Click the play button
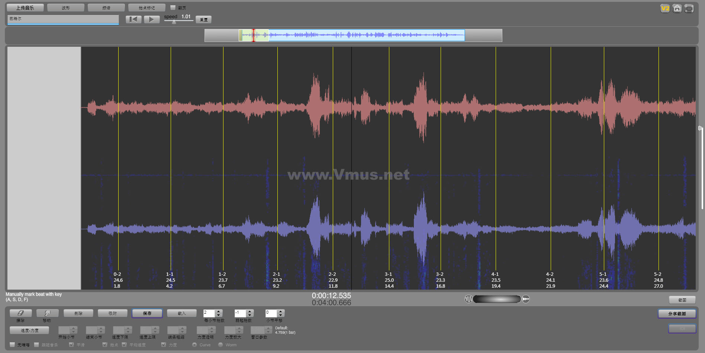This screenshot has width=705, height=353. click(x=151, y=19)
